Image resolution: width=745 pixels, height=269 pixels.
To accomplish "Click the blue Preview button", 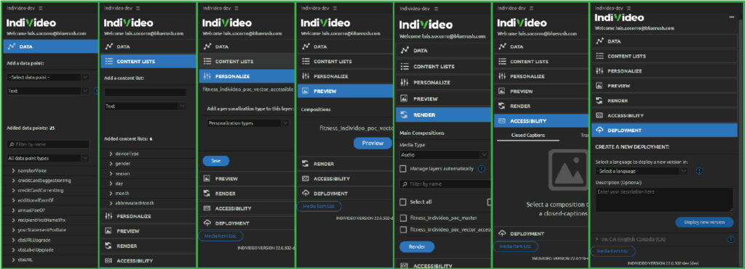I will [372, 143].
